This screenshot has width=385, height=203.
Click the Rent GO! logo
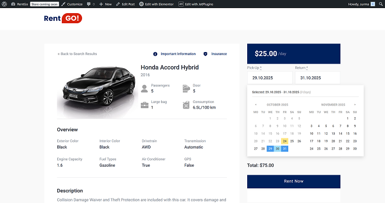pyautogui.click(x=63, y=18)
